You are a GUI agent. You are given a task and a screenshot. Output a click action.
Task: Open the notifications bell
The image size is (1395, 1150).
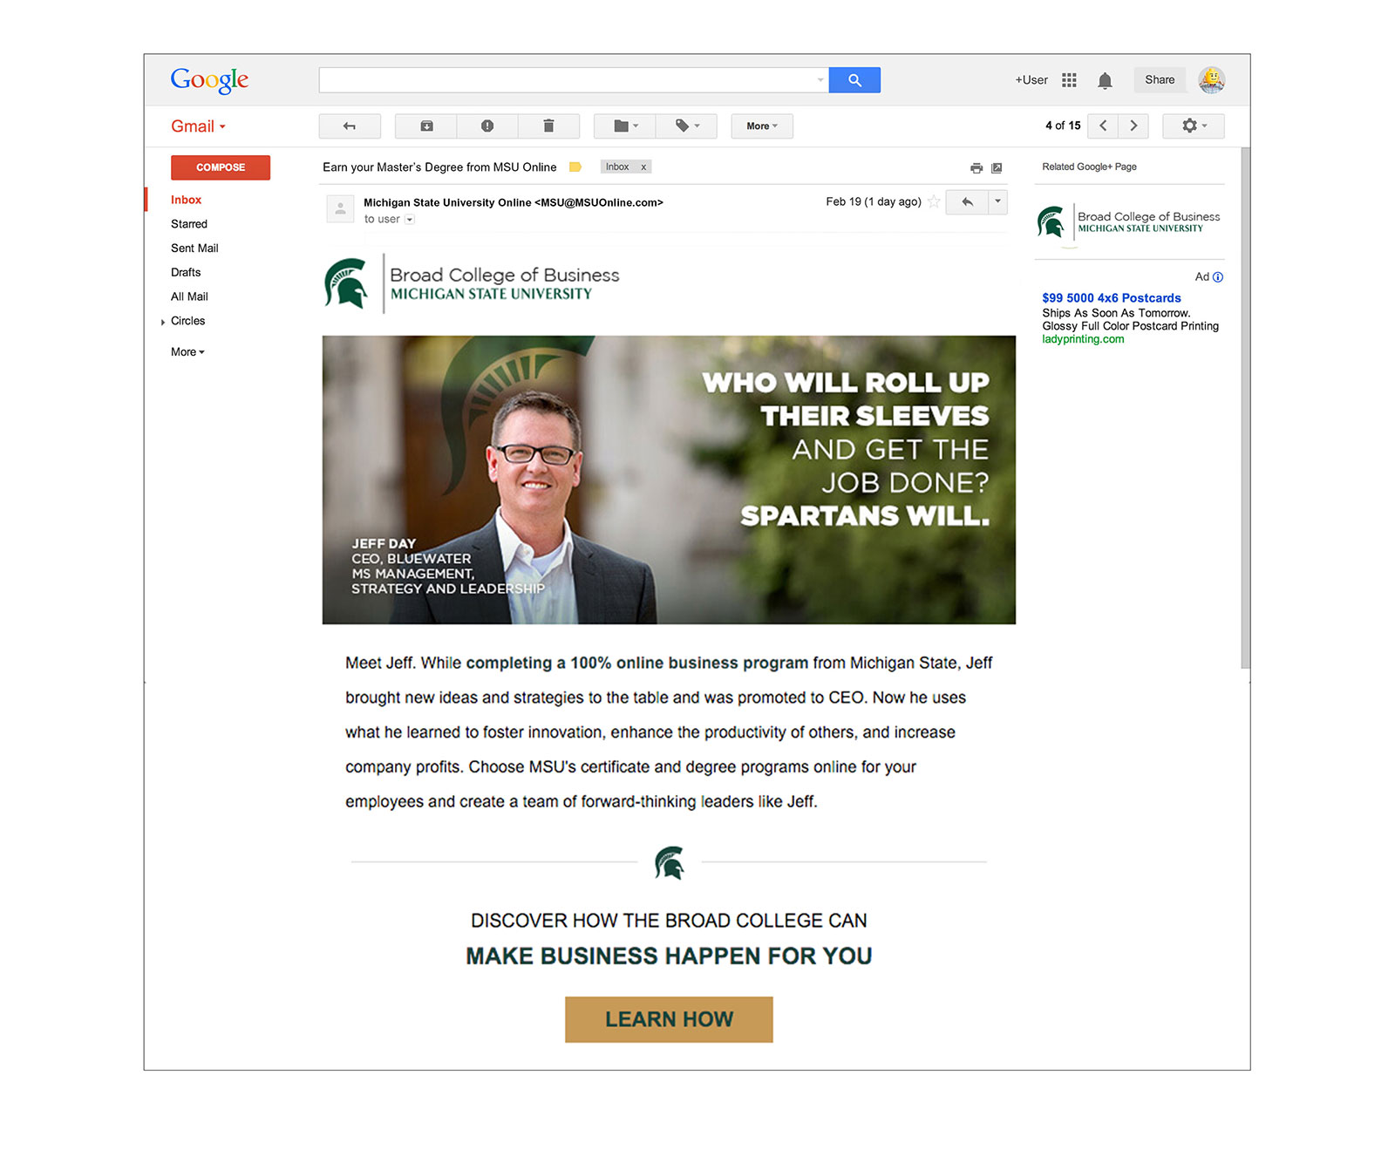click(x=1105, y=80)
